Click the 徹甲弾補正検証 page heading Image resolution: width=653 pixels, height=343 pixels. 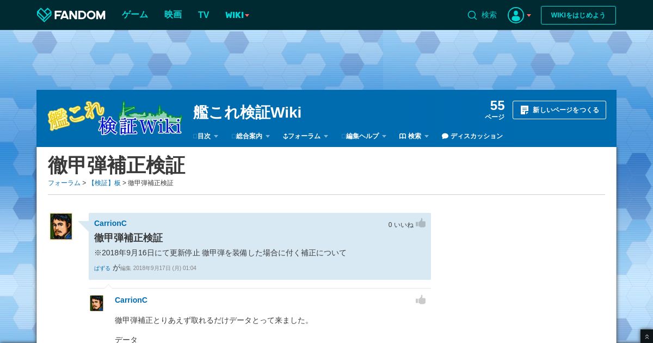(x=116, y=166)
